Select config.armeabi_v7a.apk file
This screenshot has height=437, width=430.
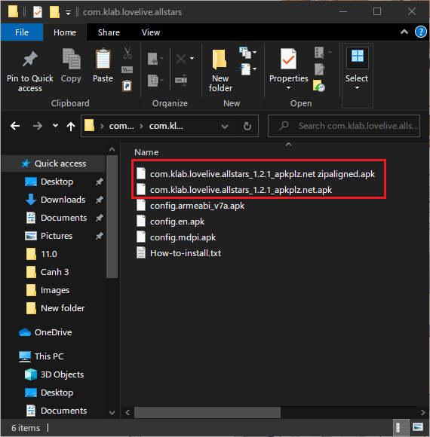point(190,206)
